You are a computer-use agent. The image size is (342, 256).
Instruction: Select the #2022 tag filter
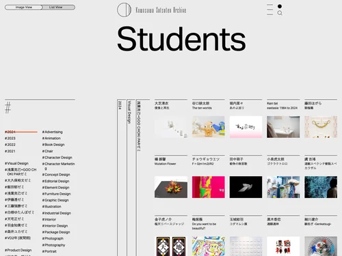[x=10, y=145]
